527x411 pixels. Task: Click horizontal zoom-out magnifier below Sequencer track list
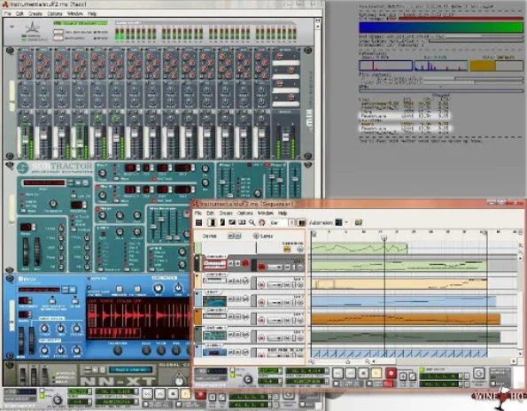pyautogui.click(x=311, y=361)
